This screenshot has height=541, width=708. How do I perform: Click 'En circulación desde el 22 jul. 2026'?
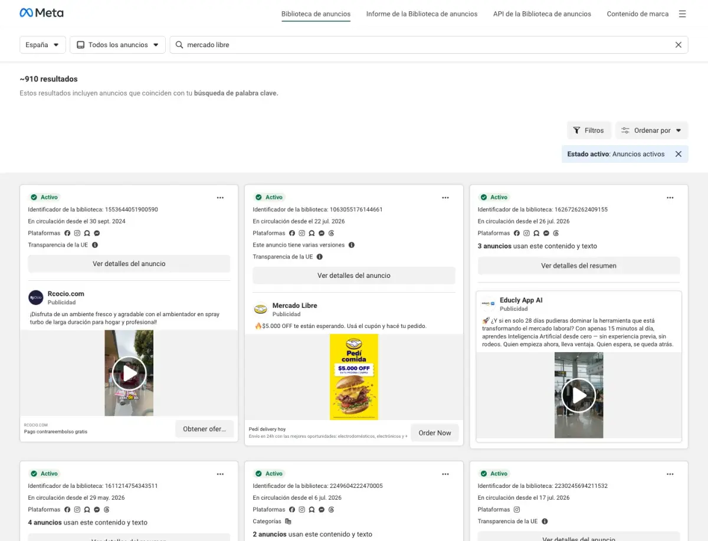tap(299, 221)
